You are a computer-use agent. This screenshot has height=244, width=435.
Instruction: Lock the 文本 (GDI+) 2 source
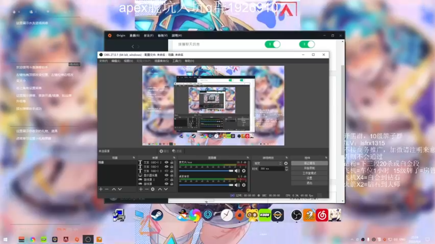(x=172, y=162)
